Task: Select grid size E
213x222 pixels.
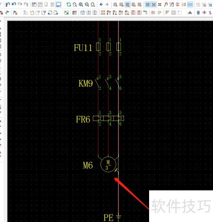Action: click(140, 5)
